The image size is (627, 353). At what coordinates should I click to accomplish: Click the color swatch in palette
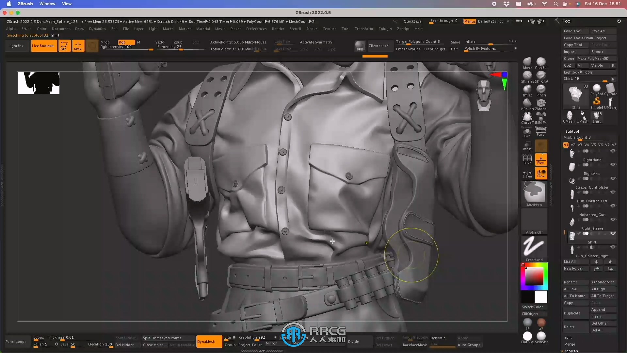541,296
